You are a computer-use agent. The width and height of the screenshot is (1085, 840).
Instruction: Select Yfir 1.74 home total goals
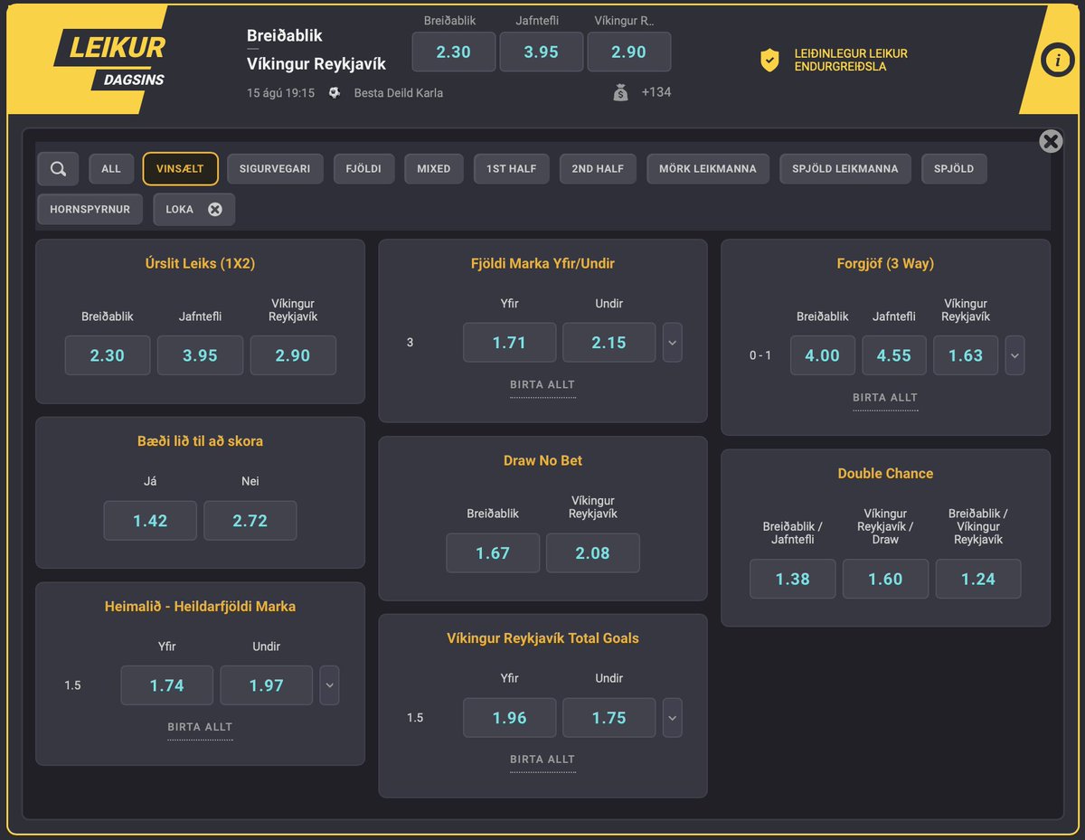point(167,685)
